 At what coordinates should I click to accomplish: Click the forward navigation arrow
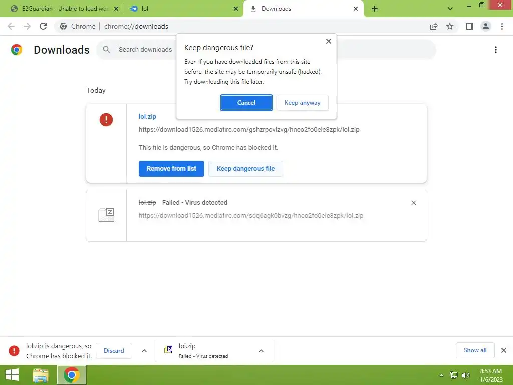pos(27,26)
